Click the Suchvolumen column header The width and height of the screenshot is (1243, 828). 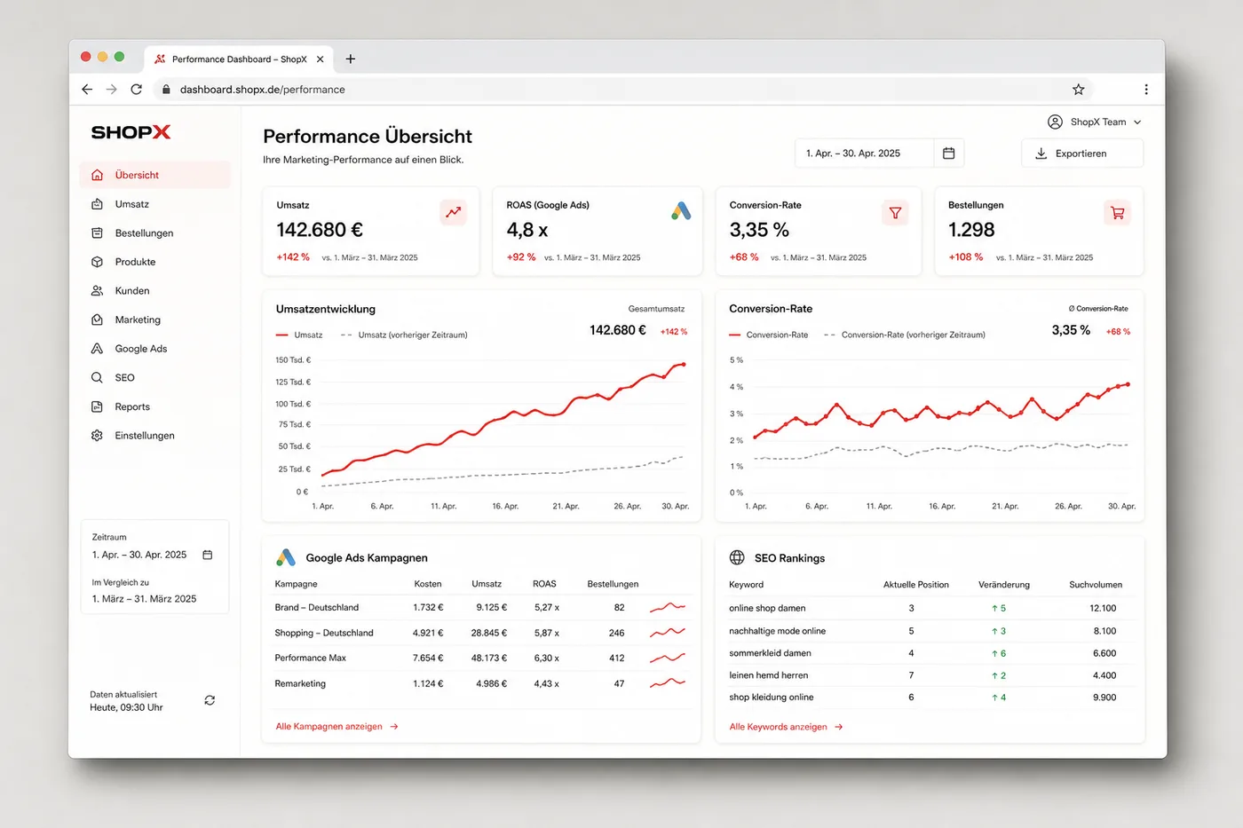pos(1096,585)
